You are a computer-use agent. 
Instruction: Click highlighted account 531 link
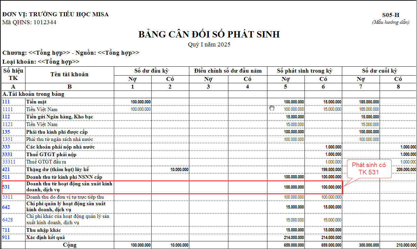[6, 187]
